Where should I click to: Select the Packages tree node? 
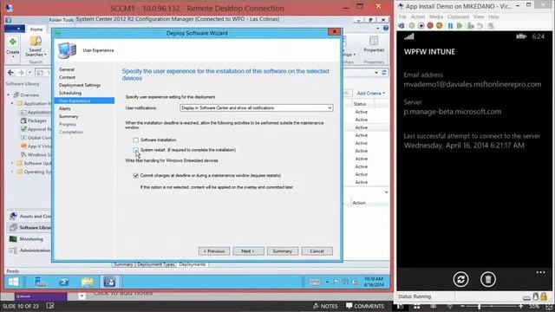(x=36, y=120)
